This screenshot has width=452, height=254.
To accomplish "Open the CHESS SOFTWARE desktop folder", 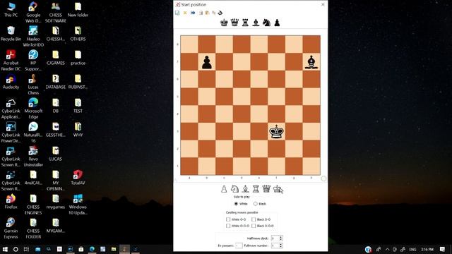I will pyautogui.click(x=55, y=13).
